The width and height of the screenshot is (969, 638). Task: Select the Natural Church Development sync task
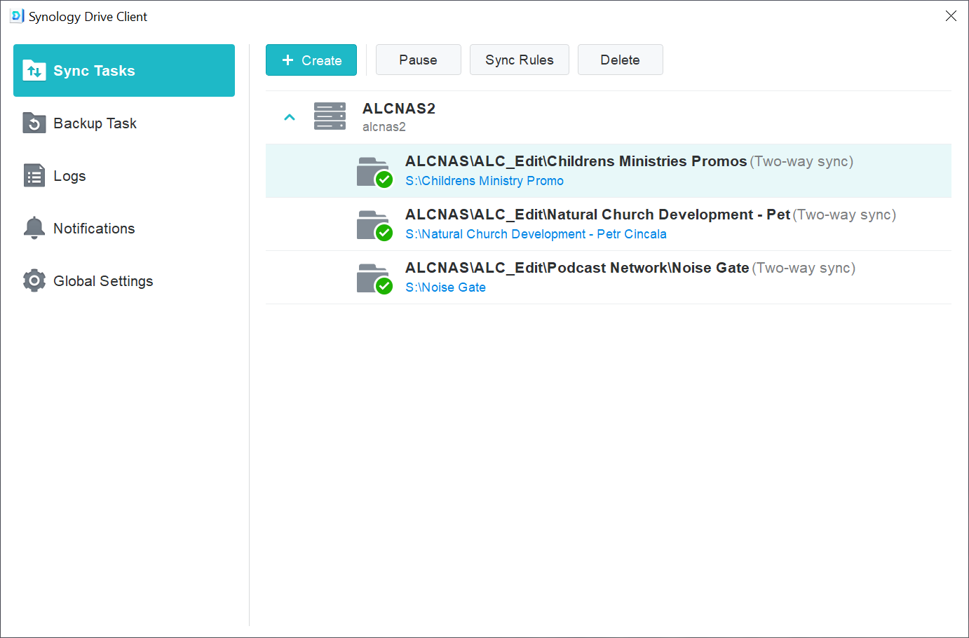pos(609,224)
